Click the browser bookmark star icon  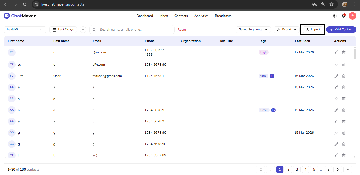[332, 4]
